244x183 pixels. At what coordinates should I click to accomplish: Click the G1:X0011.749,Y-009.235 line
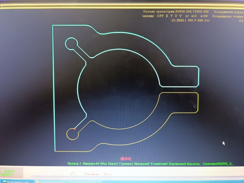(190, 20)
